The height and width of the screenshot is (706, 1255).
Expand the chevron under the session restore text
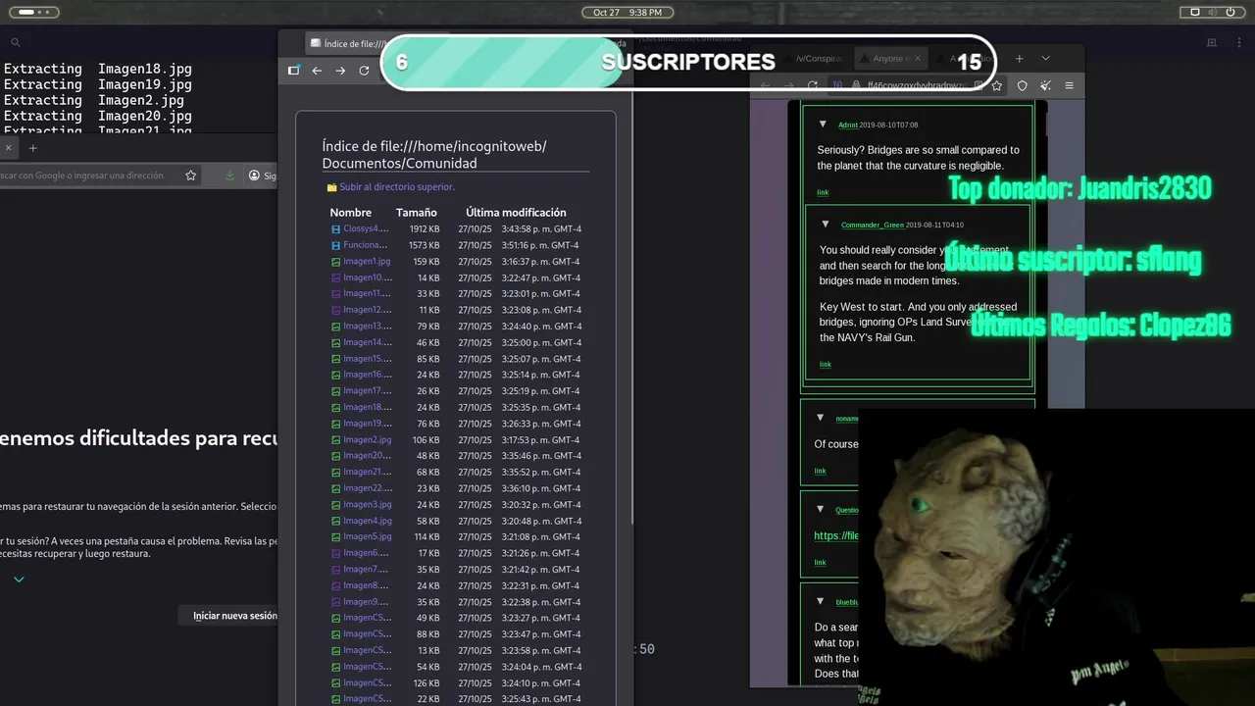click(x=19, y=580)
